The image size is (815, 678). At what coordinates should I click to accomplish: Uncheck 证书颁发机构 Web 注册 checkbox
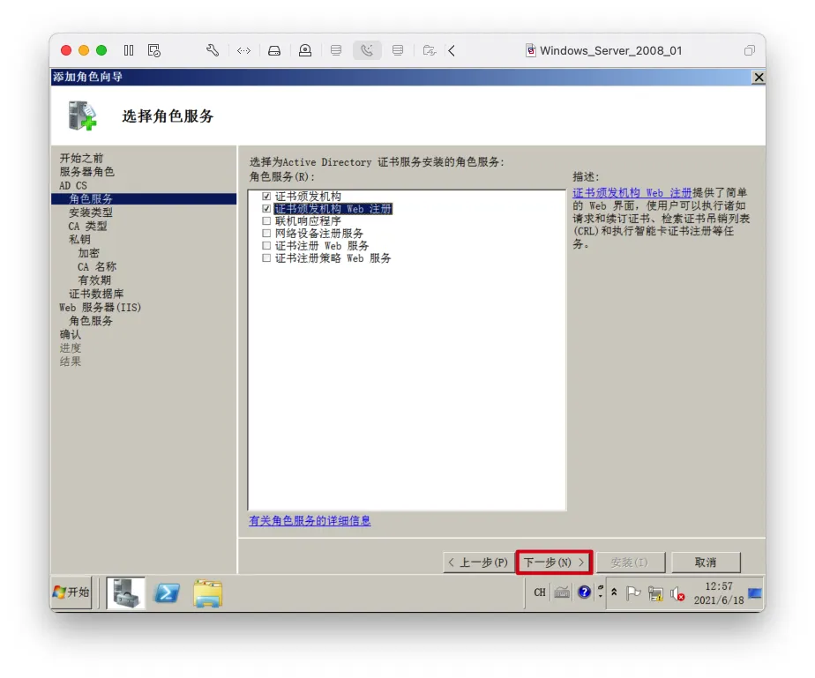point(266,209)
